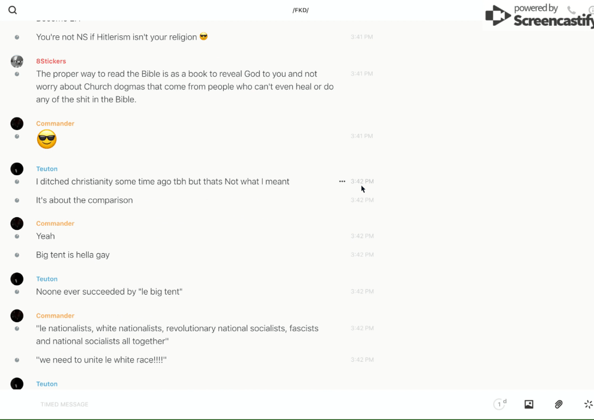Open the search icon in top bar
The width and height of the screenshot is (594, 420).
pyautogui.click(x=13, y=10)
